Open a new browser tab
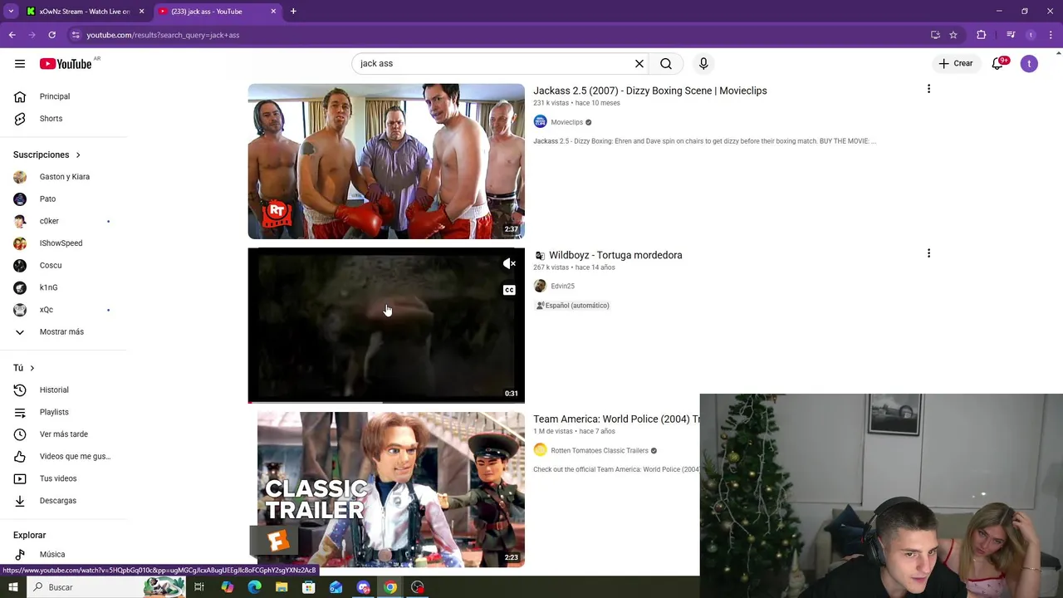1063x598 pixels. (293, 12)
